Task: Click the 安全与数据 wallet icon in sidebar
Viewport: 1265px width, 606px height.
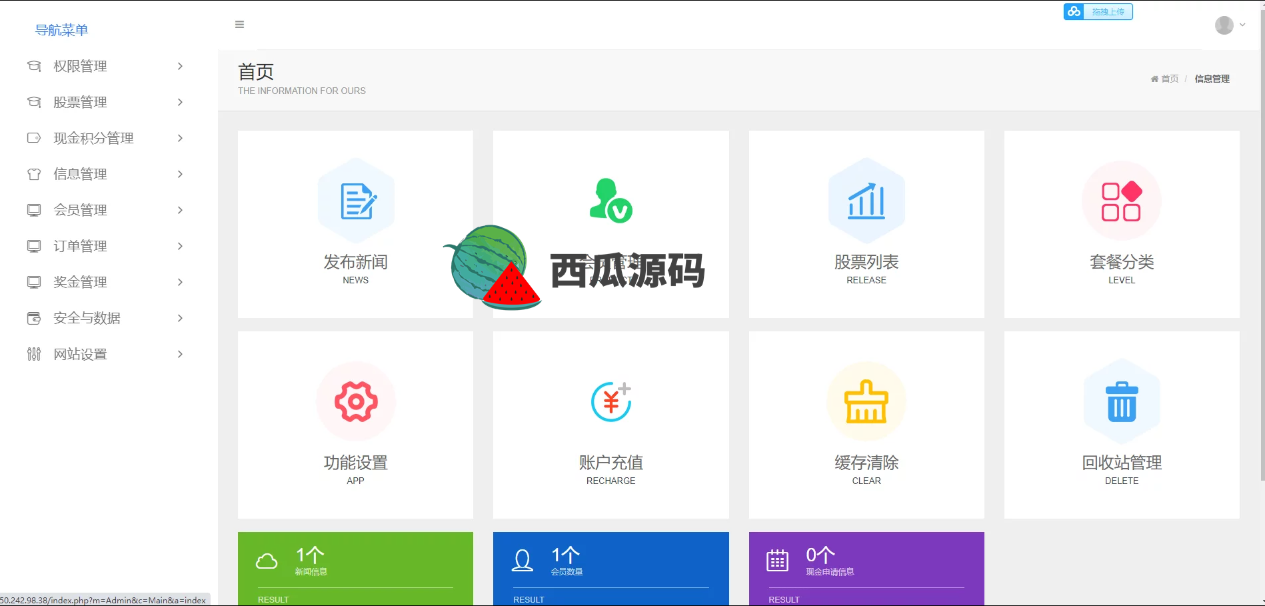Action: (x=34, y=318)
